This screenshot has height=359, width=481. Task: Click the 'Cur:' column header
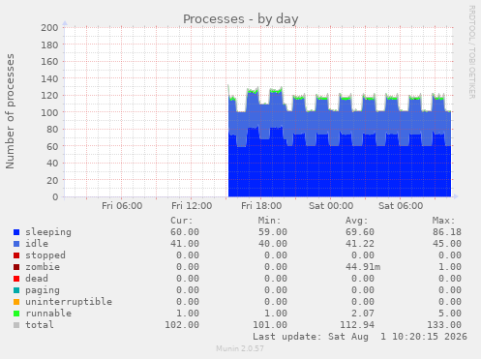(x=182, y=221)
